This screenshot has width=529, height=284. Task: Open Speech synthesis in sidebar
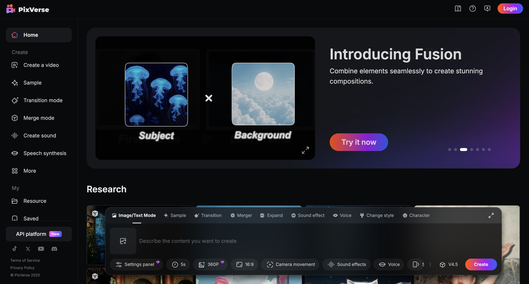click(x=39, y=153)
